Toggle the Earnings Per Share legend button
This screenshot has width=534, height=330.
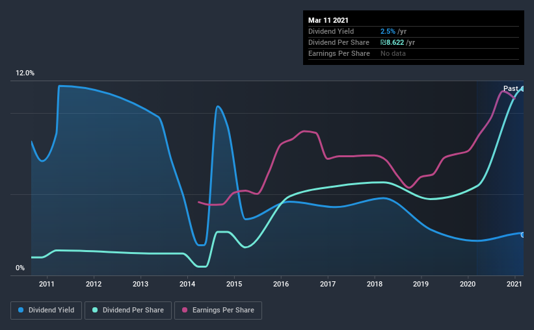pyautogui.click(x=218, y=311)
